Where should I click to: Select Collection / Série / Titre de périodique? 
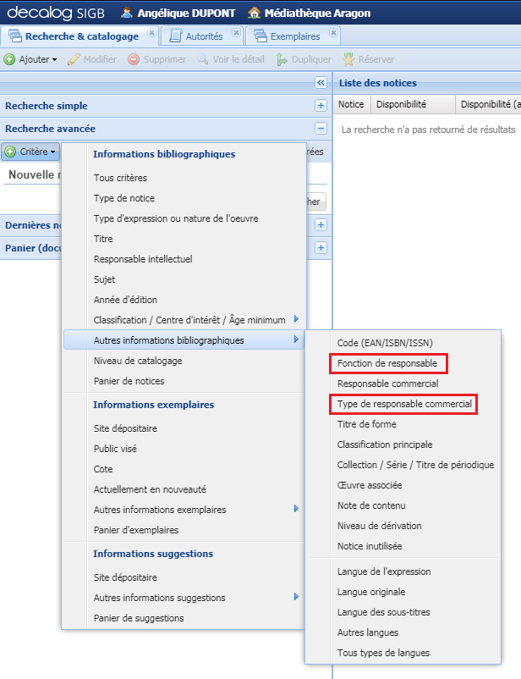tap(403, 466)
